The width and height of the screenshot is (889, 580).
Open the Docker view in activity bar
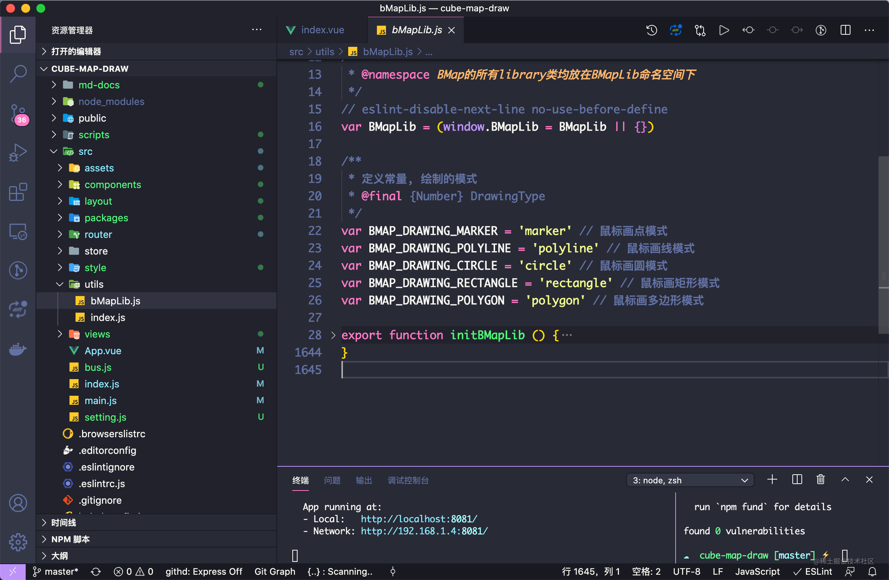(18, 349)
